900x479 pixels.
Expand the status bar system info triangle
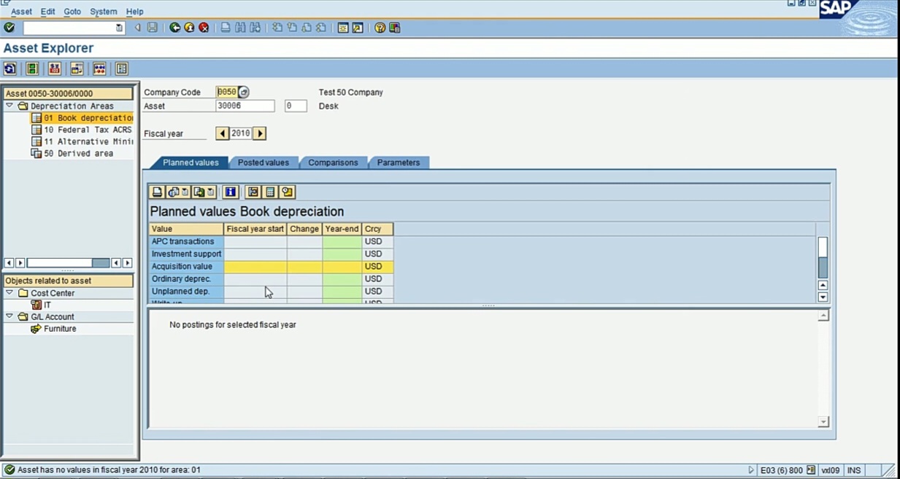(x=752, y=470)
